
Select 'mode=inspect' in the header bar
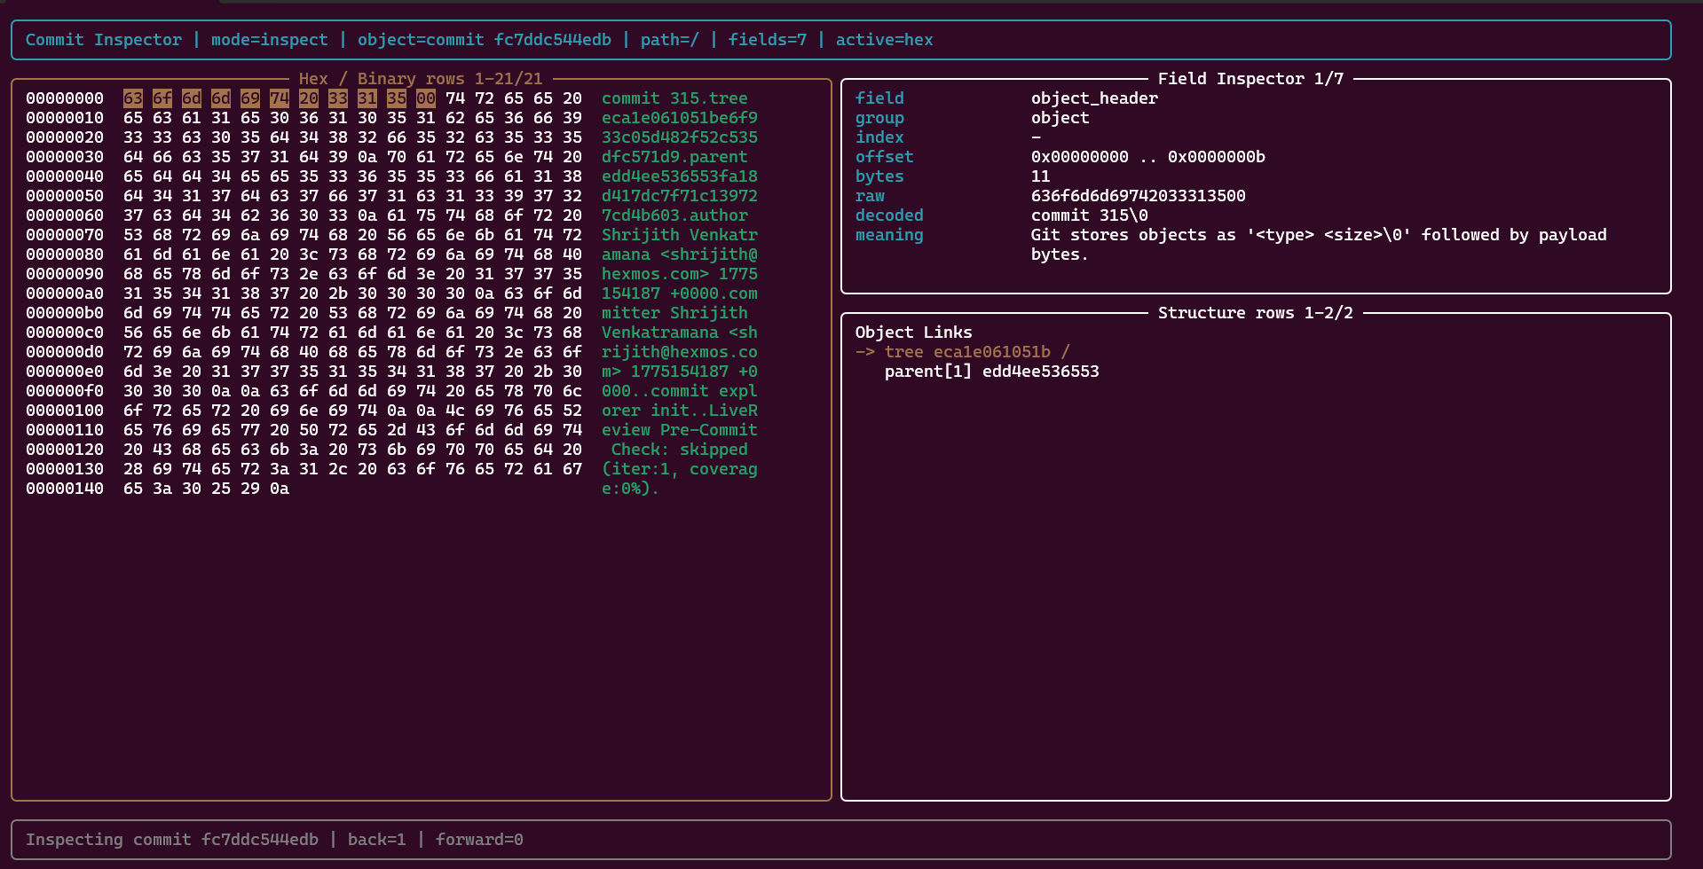270,40
